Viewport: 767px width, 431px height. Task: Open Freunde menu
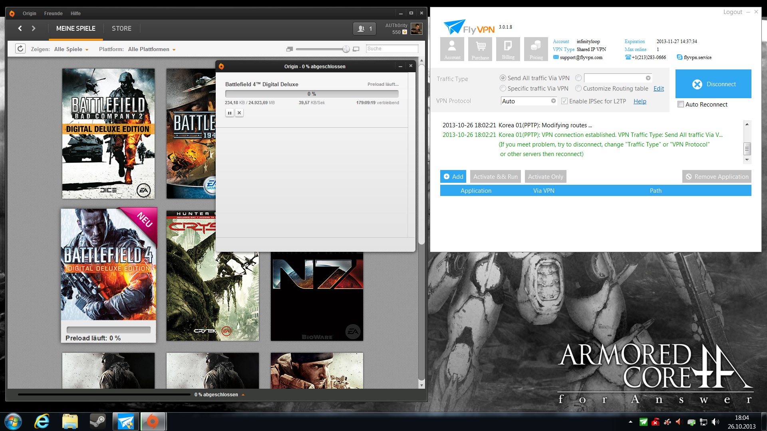click(x=53, y=14)
